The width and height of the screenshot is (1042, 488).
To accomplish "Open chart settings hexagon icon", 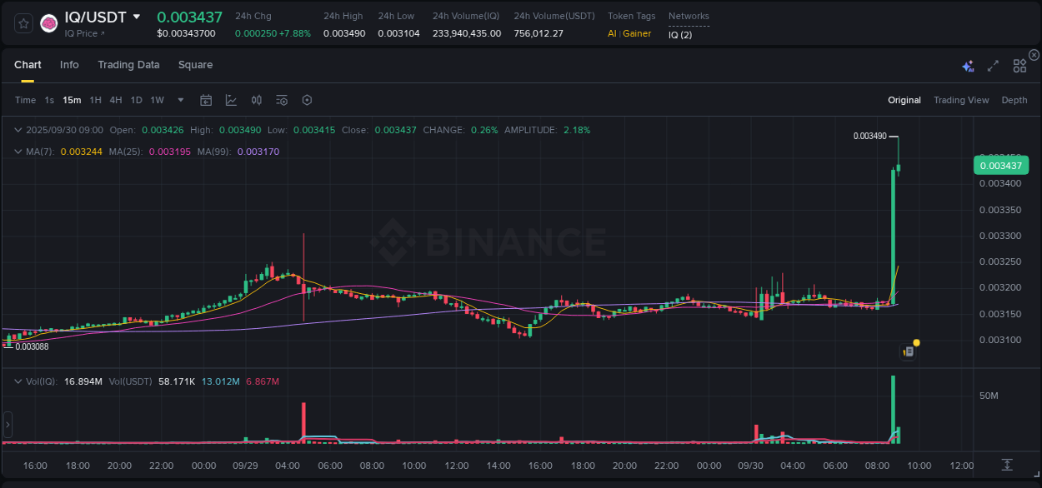I will click(x=307, y=99).
